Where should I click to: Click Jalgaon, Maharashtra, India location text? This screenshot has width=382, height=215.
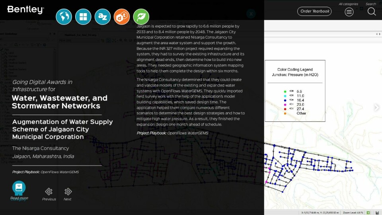click(x=43, y=156)
